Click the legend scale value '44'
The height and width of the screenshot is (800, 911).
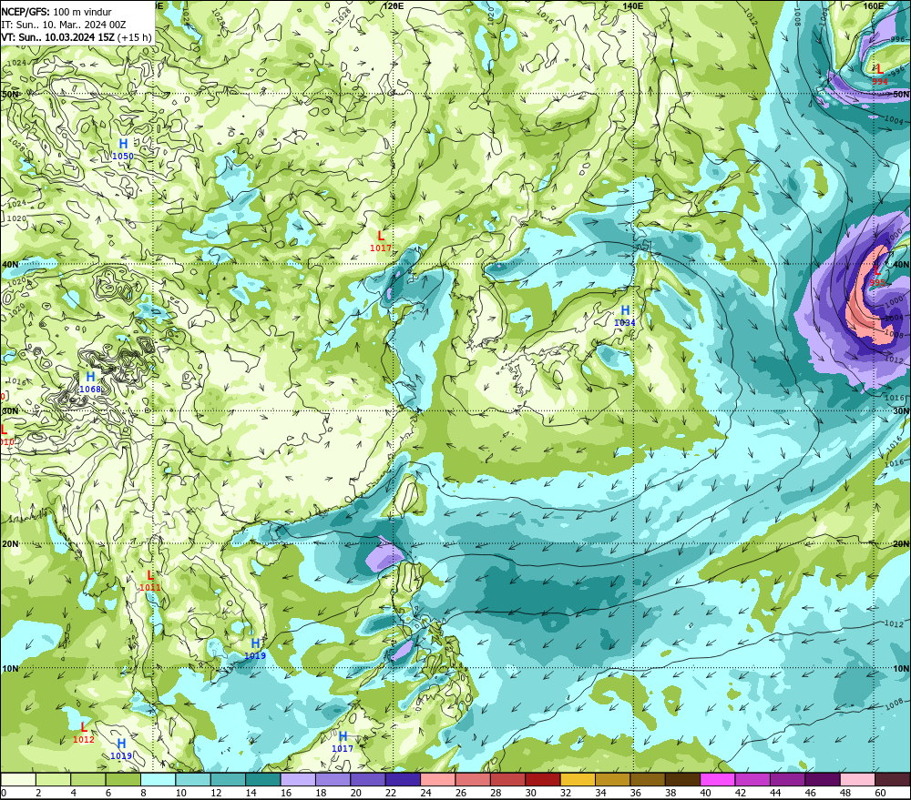(775, 793)
